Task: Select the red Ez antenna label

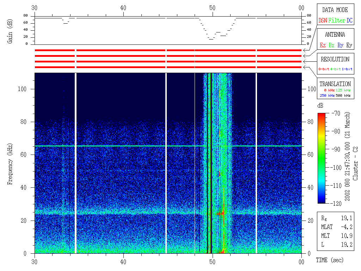Action: [323, 46]
